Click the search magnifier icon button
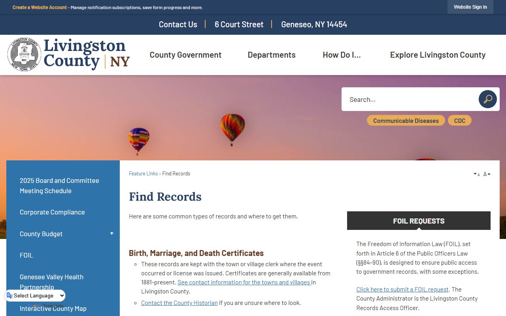The height and width of the screenshot is (316, 506). click(x=487, y=99)
